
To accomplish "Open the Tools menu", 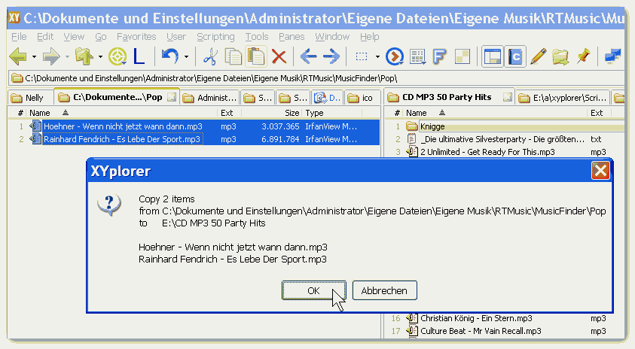I will click(x=257, y=37).
